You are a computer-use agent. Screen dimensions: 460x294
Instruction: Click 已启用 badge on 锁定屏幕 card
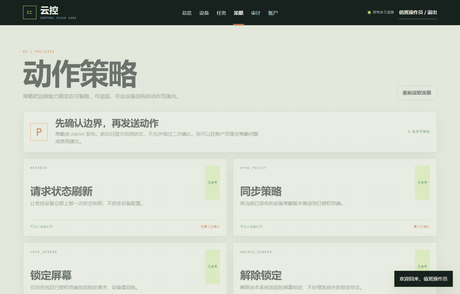(212, 267)
